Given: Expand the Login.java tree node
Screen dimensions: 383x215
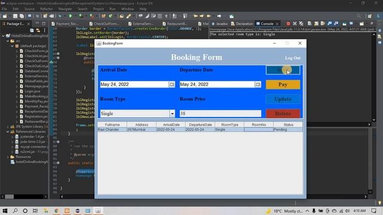Looking at the screenshot, I should (17, 91).
